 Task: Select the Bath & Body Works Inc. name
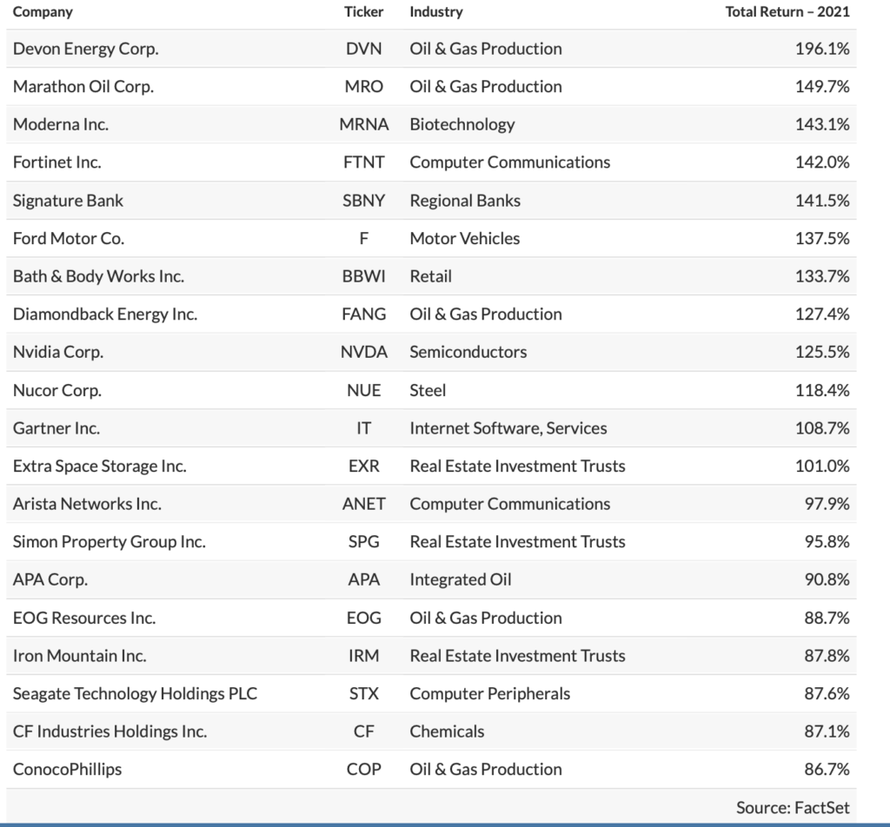(98, 276)
